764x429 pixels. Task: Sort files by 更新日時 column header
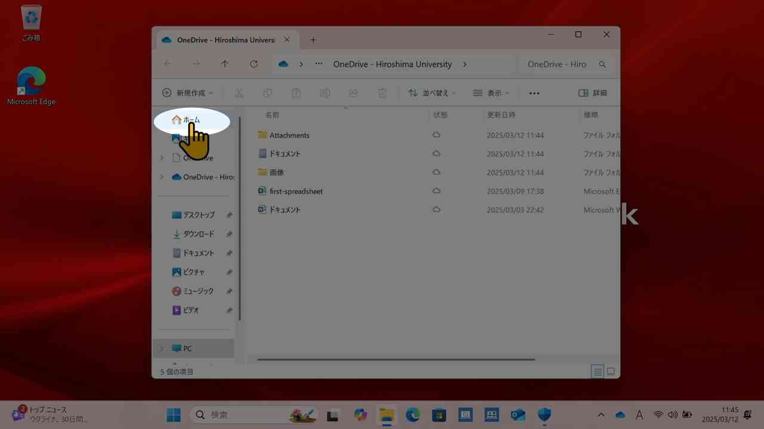pos(501,114)
